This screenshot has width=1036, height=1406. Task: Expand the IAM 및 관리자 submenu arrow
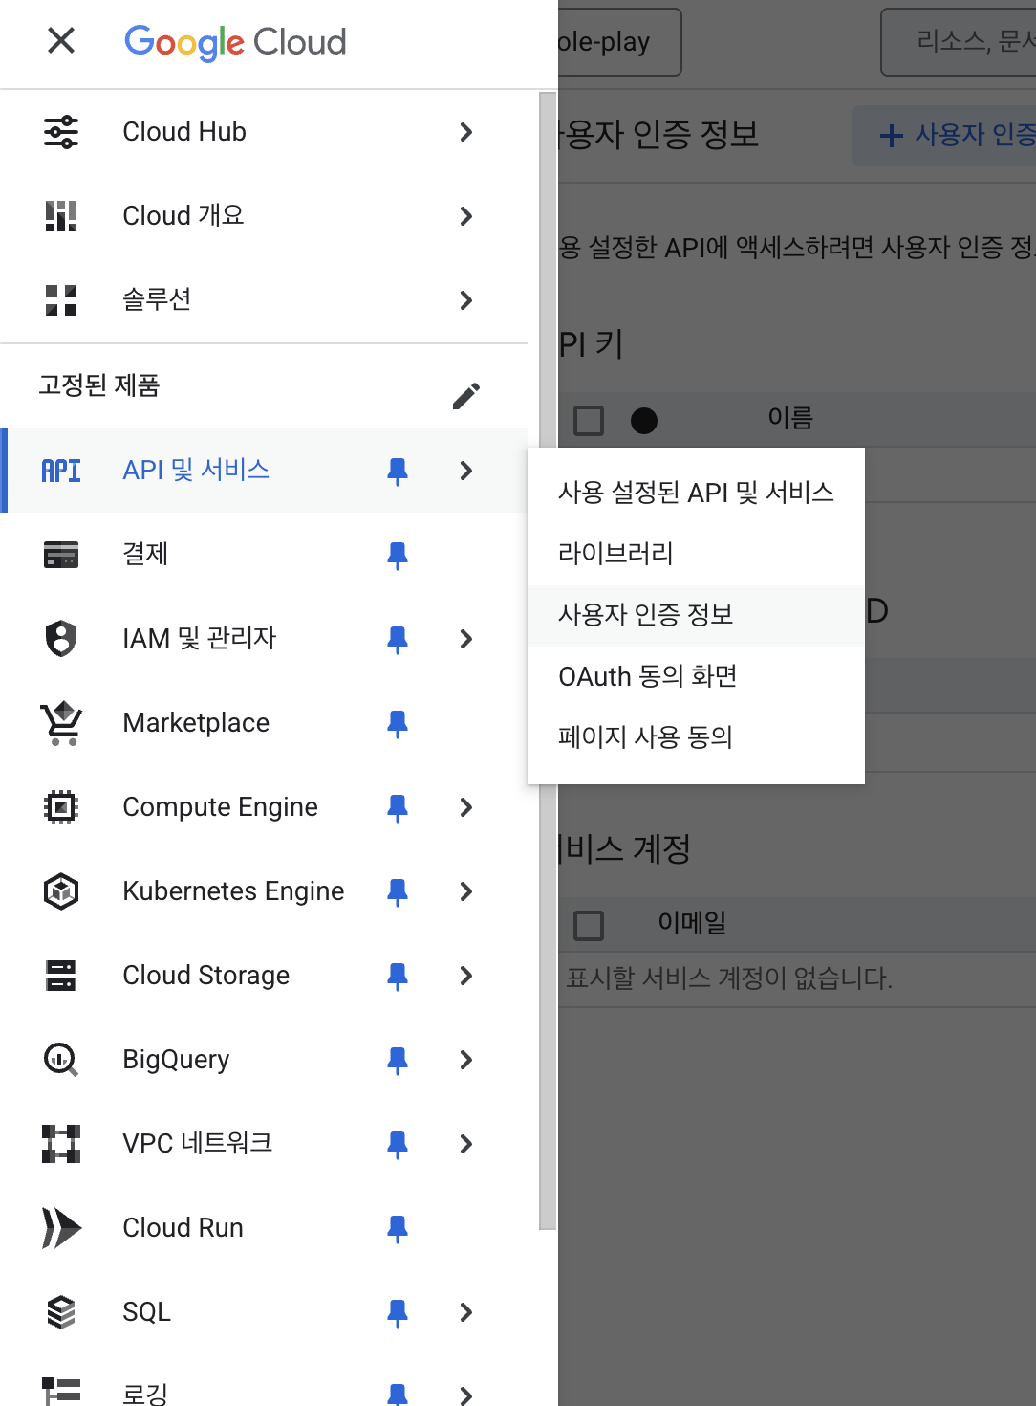click(466, 639)
